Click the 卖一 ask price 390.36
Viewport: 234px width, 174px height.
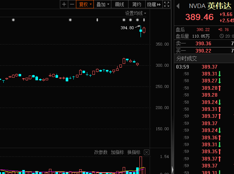point(203,43)
